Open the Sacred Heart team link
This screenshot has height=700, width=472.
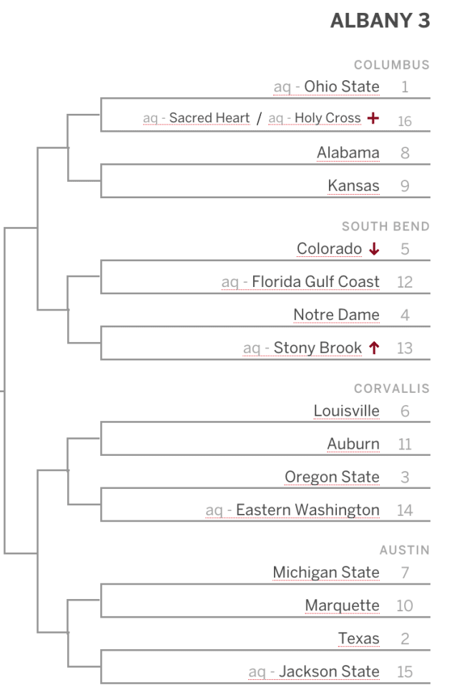(210, 118)
